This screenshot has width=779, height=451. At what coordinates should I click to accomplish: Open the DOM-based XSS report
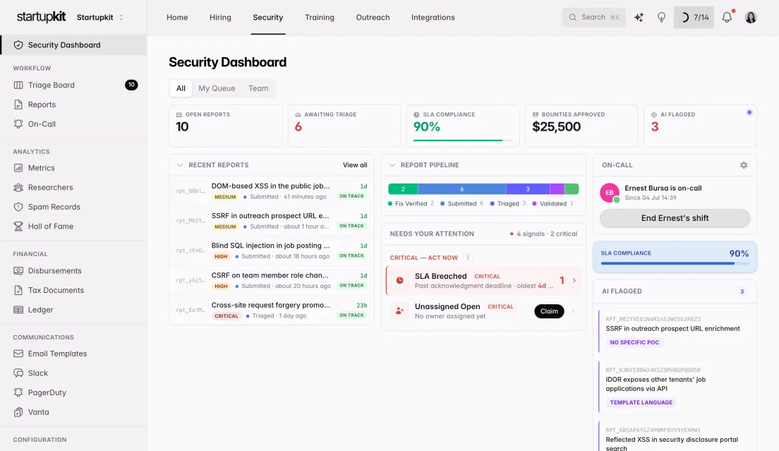tap(271, 191)
